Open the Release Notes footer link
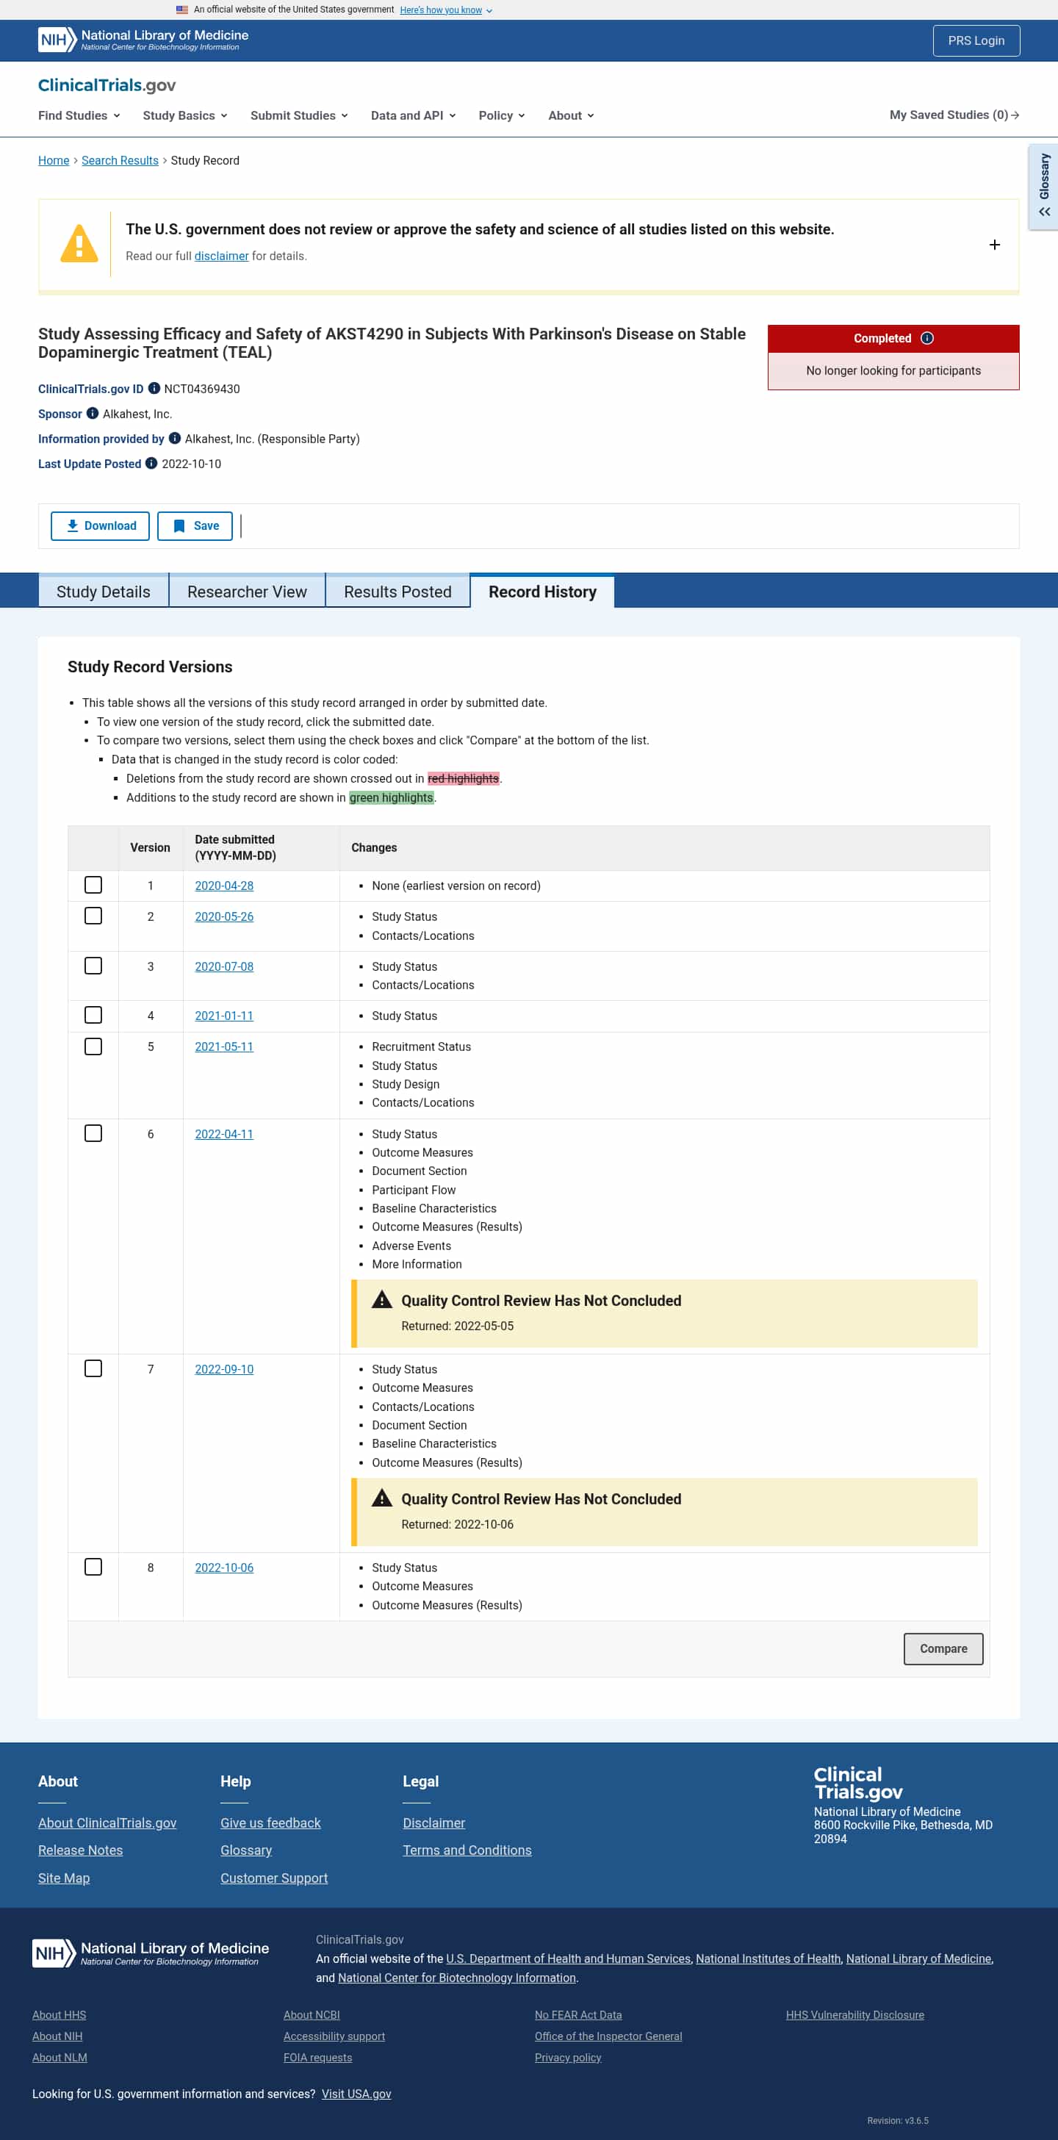This screenshot has width=1058, height=2140. point(81,1850)
